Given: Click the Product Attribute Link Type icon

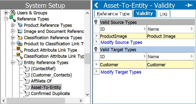Looking at the screenshot, I should 20,50.
